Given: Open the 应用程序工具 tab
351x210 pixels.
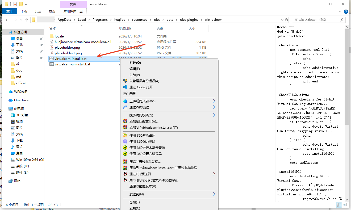Looking at the screenshot, I should 73,11.
